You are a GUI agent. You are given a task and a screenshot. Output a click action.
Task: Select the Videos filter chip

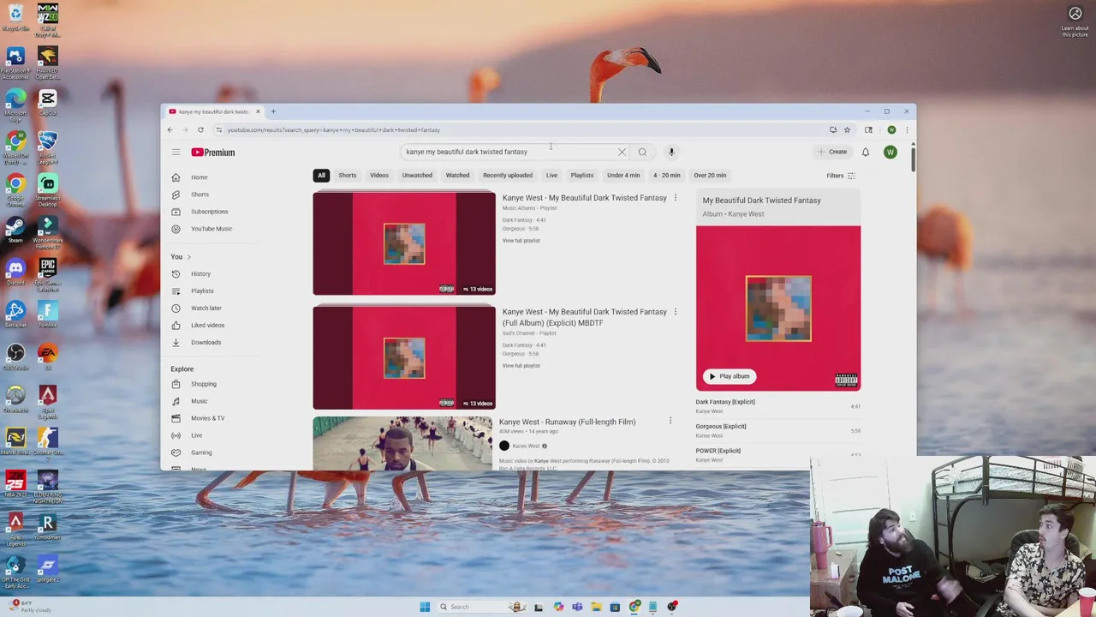[379, 176]
